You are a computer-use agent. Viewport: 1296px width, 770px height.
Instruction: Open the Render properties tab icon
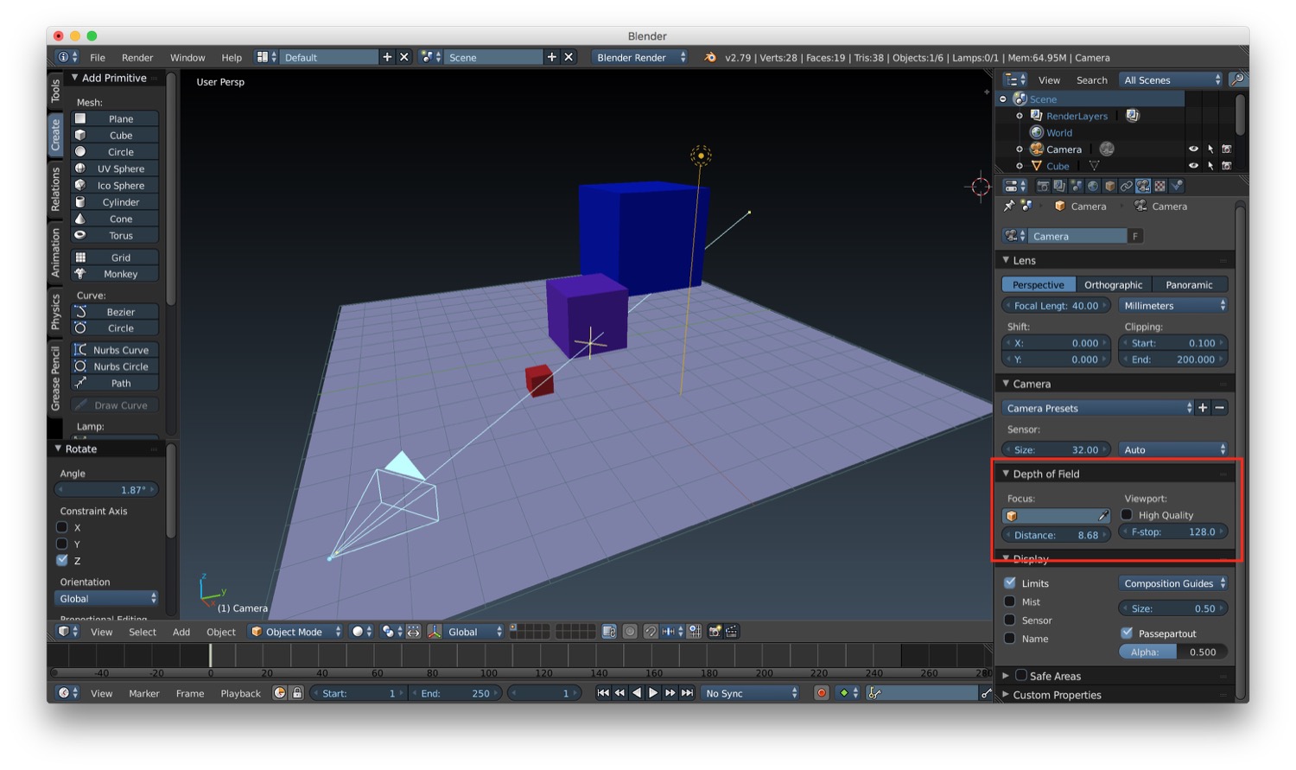[x=1043, y=186]
